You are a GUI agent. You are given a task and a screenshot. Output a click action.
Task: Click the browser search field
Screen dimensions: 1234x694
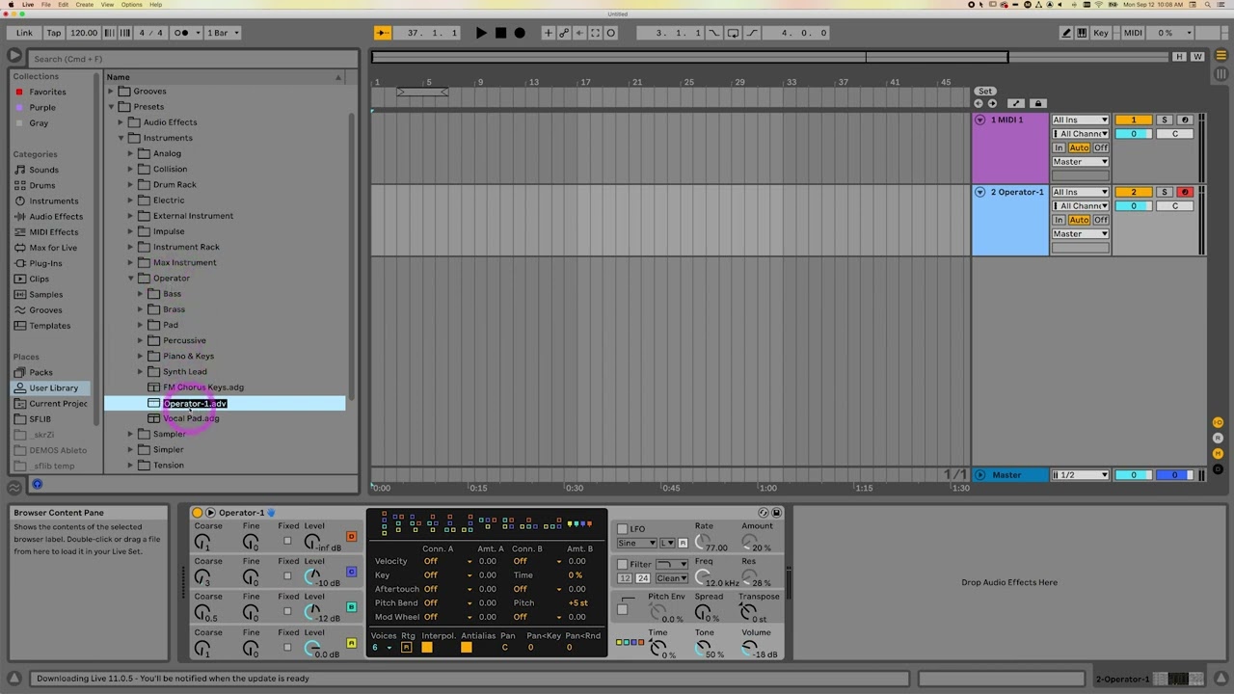click(191, 59)
